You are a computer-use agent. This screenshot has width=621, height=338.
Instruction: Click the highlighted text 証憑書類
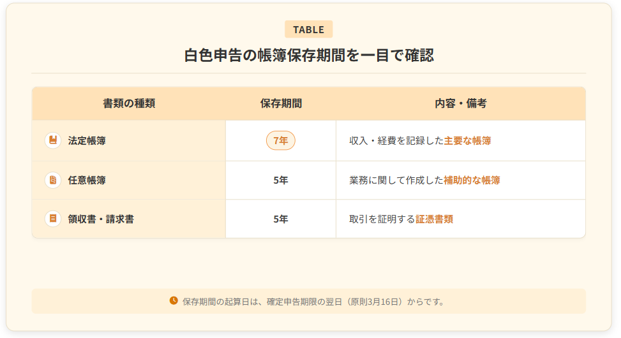tap(434, 219)
